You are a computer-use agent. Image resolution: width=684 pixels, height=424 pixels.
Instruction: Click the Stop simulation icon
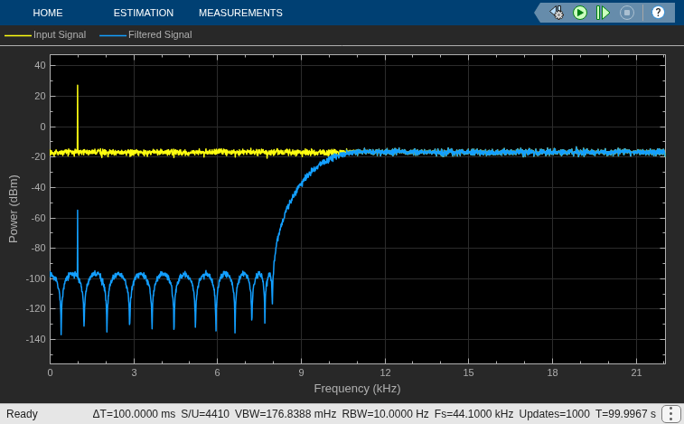[627, 13]
